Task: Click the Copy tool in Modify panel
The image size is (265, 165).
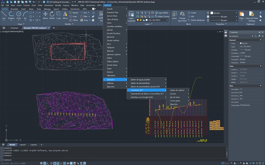Action: coord(59,15)
